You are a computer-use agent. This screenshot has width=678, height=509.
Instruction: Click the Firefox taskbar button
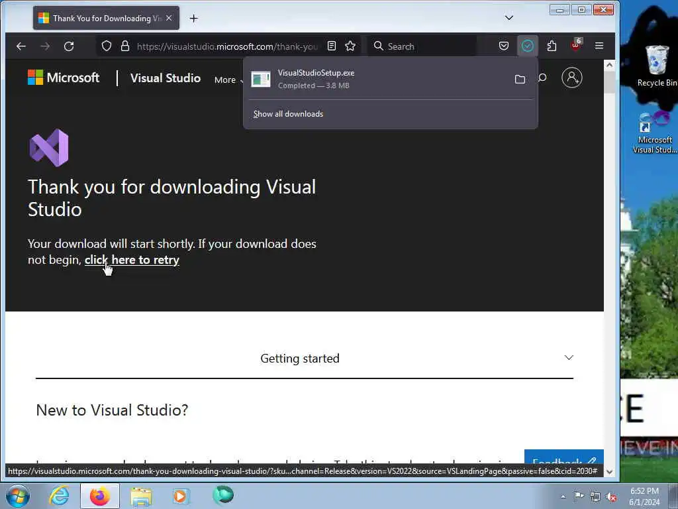(x=100, y=496)
